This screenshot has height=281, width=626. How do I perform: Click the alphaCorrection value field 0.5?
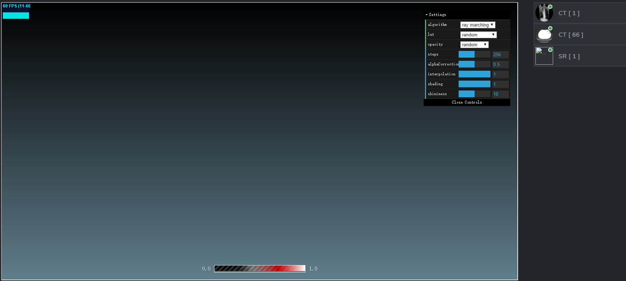(500, 64)
